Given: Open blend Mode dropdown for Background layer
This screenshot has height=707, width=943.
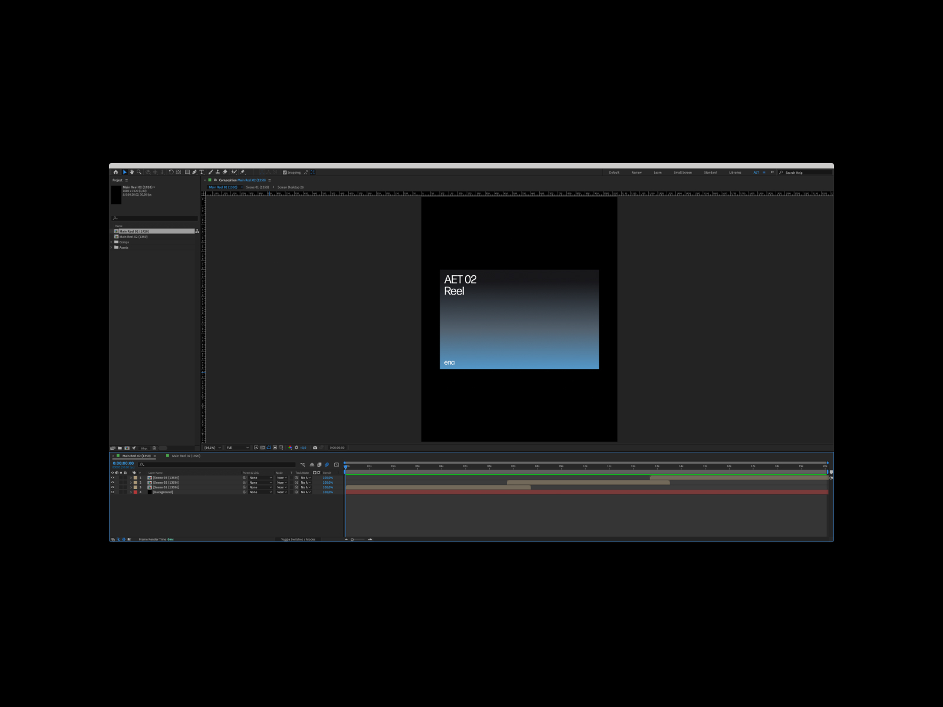Looking at the screenshot, I should tap(282, 492).
